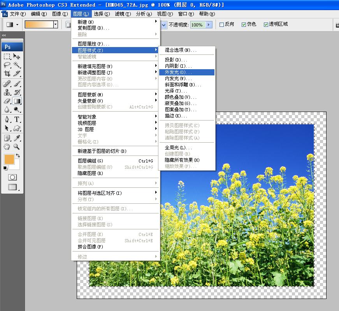Select the Clone Stamp tool
Viewport: 339px width, 311px height.
pos(7,92)
